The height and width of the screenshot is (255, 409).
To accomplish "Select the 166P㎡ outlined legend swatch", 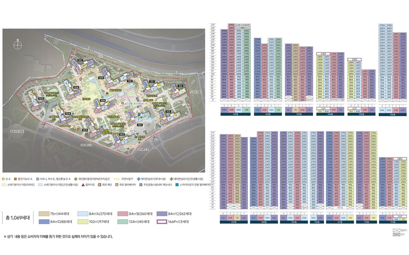I will [162, 222].
